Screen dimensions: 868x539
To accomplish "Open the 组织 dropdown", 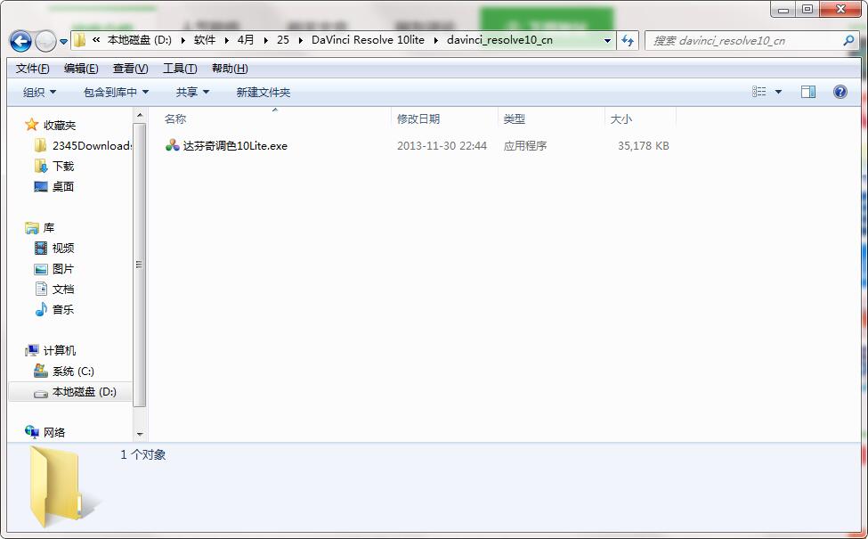I will 39,93.
